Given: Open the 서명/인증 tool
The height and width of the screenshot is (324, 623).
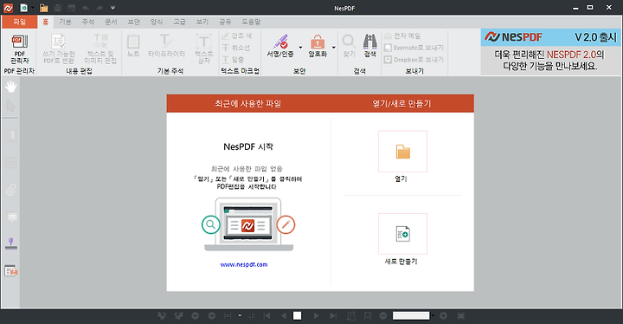Looking at the screenshot, I should pyautogui.click(x=280, y=46).
